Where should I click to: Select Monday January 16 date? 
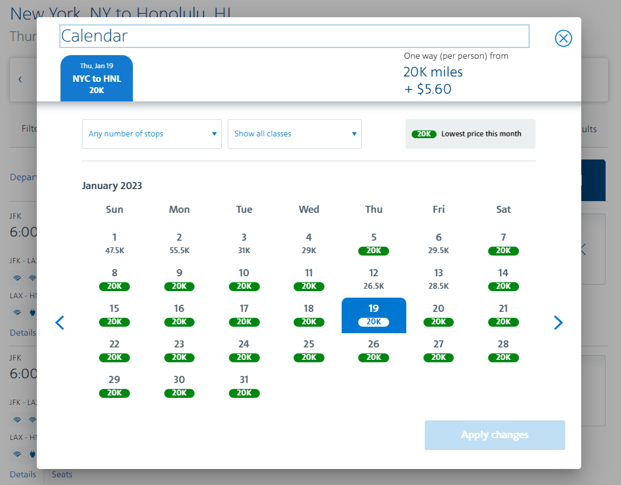(179, 315)
